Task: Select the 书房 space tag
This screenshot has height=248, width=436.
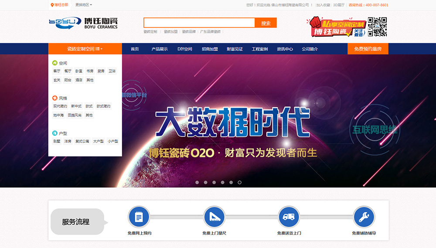Action: 90,71
